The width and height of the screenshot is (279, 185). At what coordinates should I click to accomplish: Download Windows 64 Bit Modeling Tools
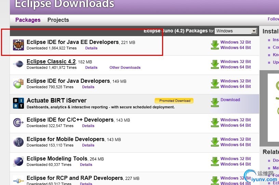(236, 164)
